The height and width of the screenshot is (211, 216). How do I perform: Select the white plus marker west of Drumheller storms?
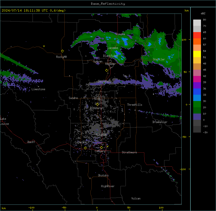153,94
